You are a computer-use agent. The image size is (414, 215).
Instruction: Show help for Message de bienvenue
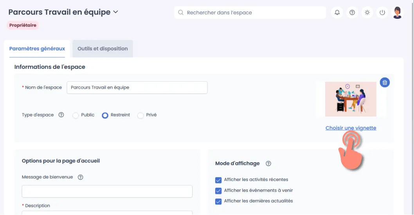coord(81,177)
